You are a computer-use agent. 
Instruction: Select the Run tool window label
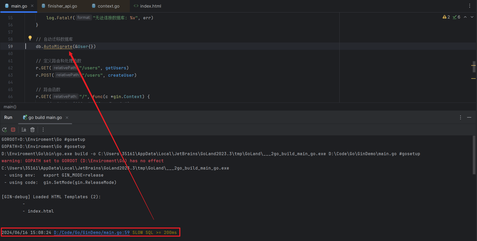(8, 117)
